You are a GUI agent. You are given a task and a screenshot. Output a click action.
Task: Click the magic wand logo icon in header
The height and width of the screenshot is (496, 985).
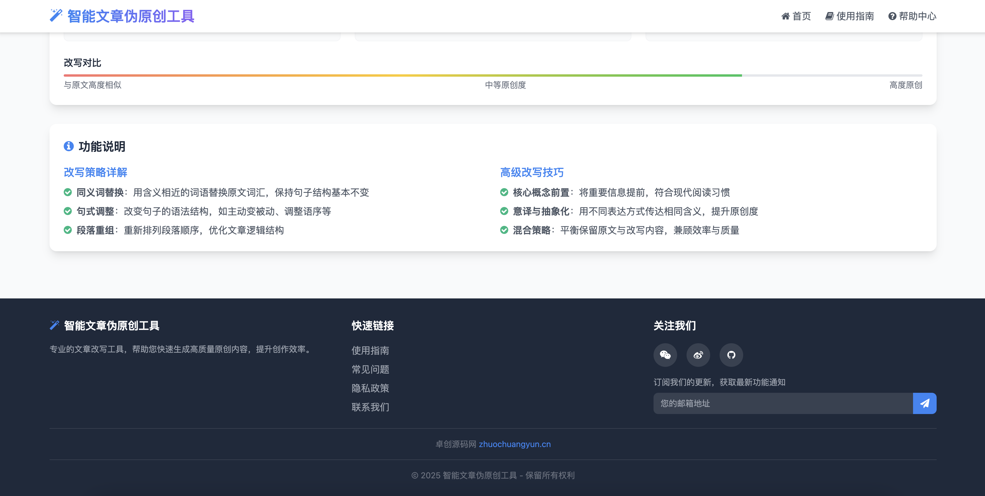click(x=56, y=16)
